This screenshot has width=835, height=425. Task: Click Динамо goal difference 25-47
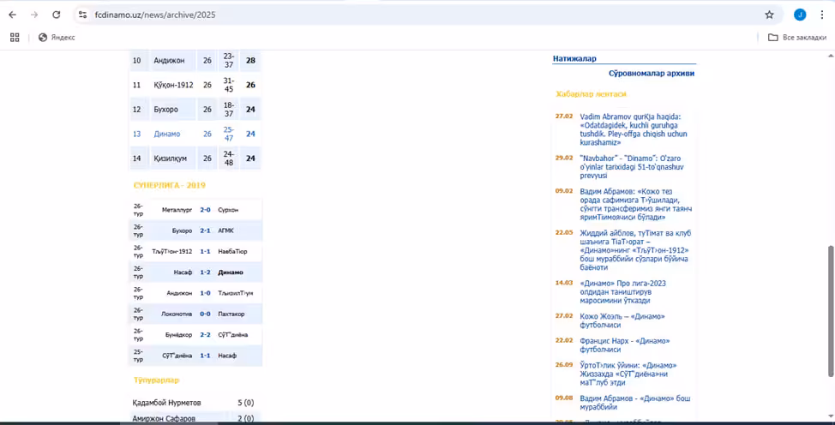(x=228, y=134)
